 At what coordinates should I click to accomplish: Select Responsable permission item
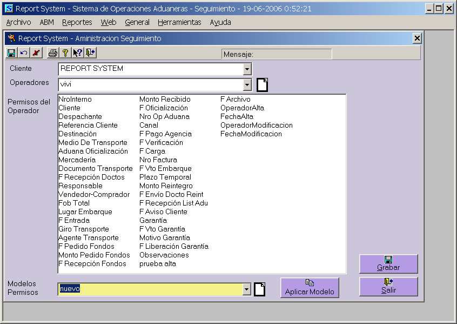coord(80,186)
